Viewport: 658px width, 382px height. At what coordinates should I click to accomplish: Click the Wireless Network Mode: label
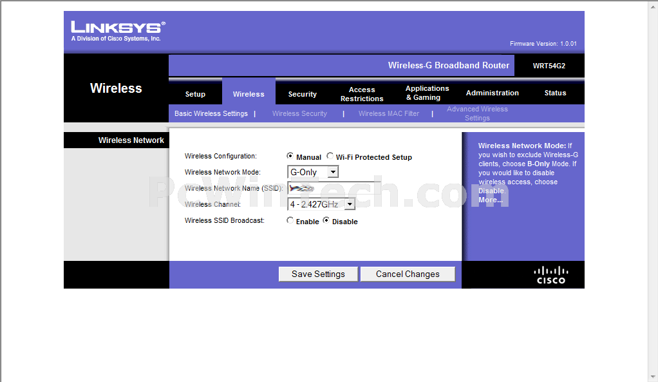click(222, 172)
